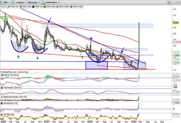The height and width of the screenshot is (123, 181).
Task: Click the red 2.3328 SMA value label
Action: coord(177,42)
